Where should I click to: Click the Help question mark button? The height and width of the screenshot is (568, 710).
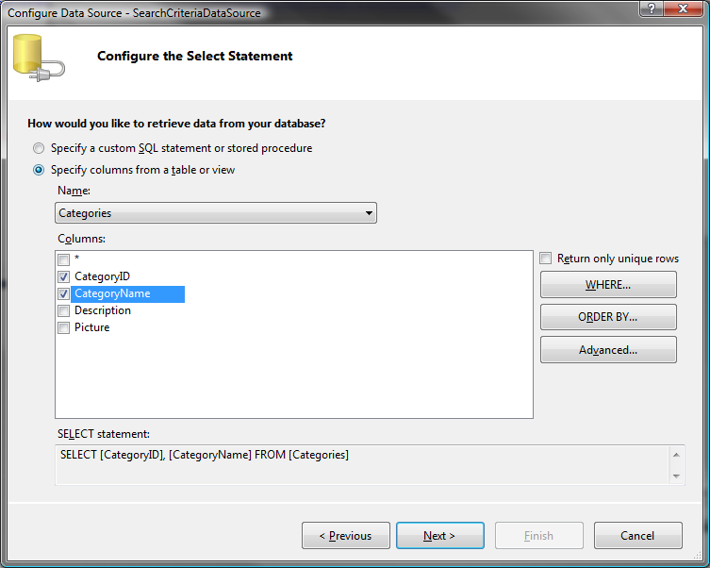652,8
